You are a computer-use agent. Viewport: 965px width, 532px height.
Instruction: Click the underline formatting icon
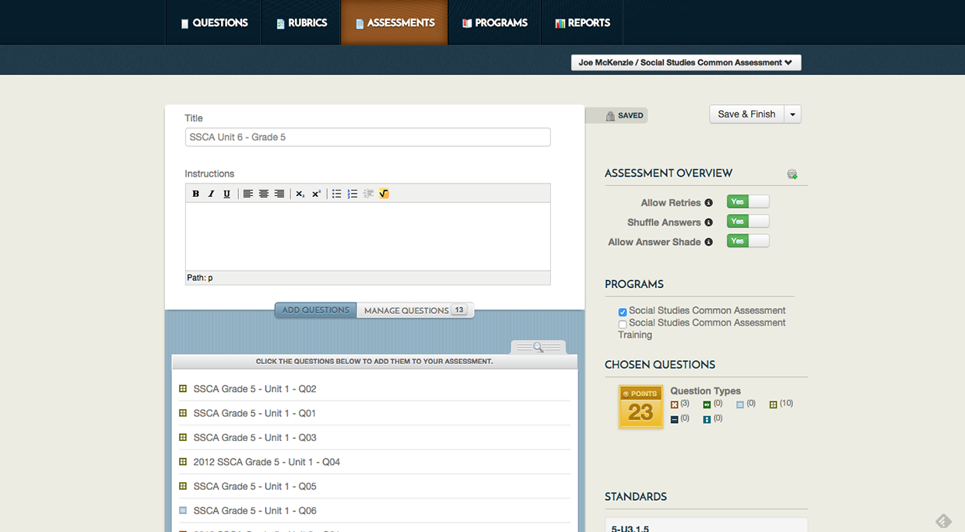pyautogui.click(x=226, y=194)
